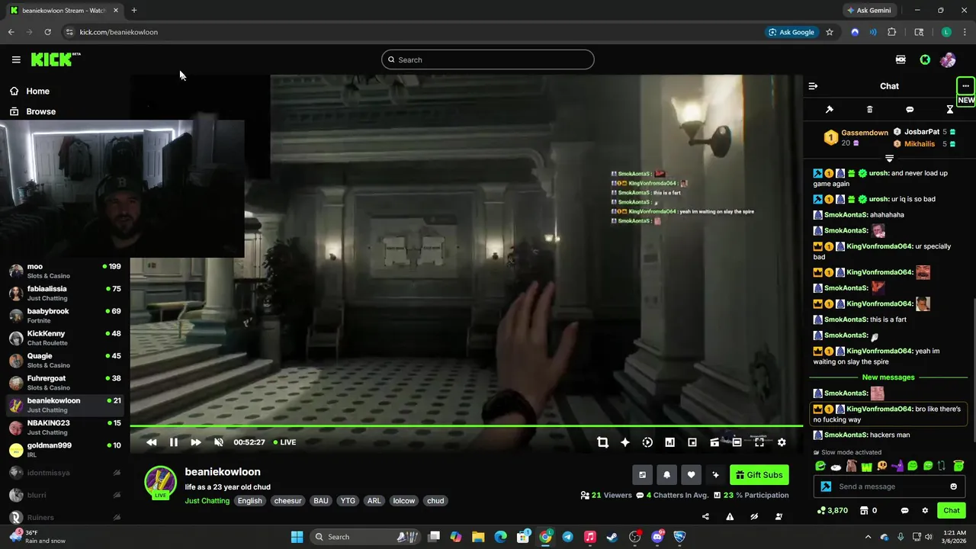
Task: Click the New messages divider in chat
Action: [888, 377]
